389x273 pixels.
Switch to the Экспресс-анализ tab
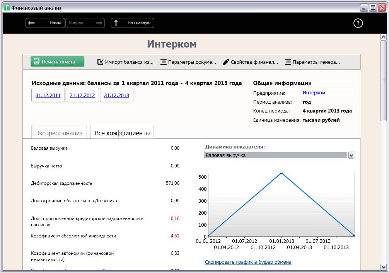[59, 133]
